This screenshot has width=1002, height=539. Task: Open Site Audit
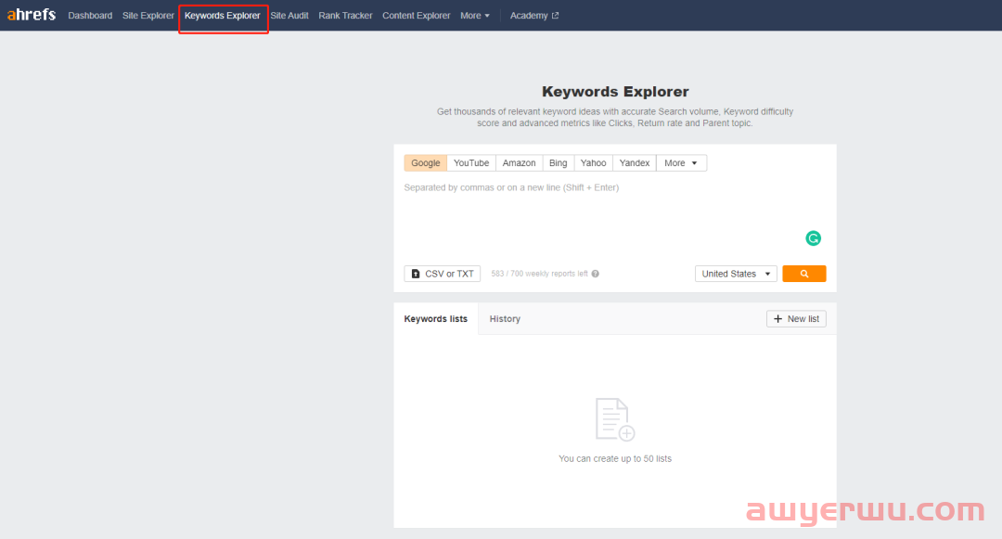289,16
